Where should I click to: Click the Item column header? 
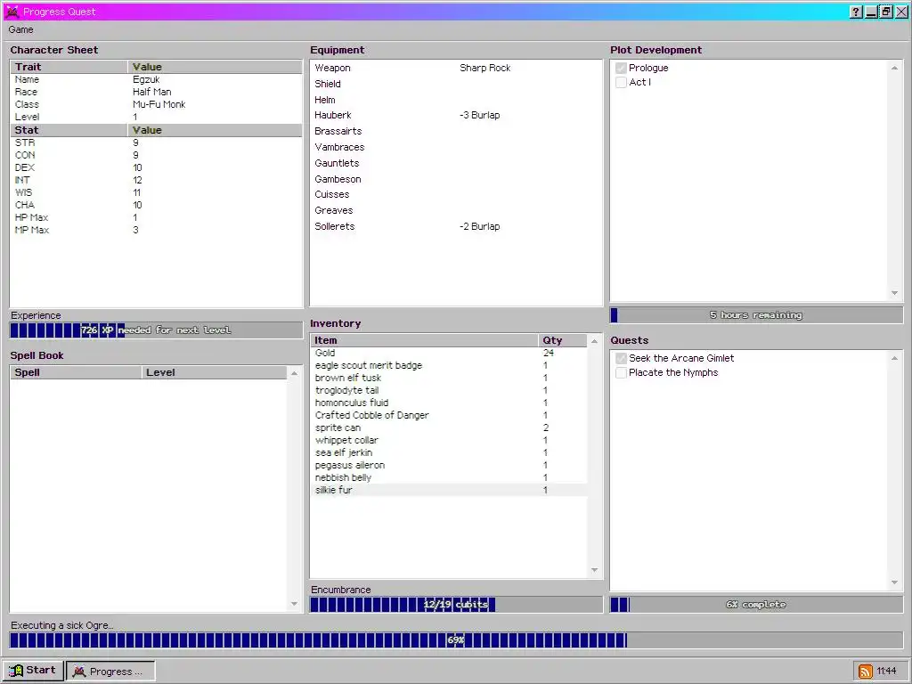425,341
